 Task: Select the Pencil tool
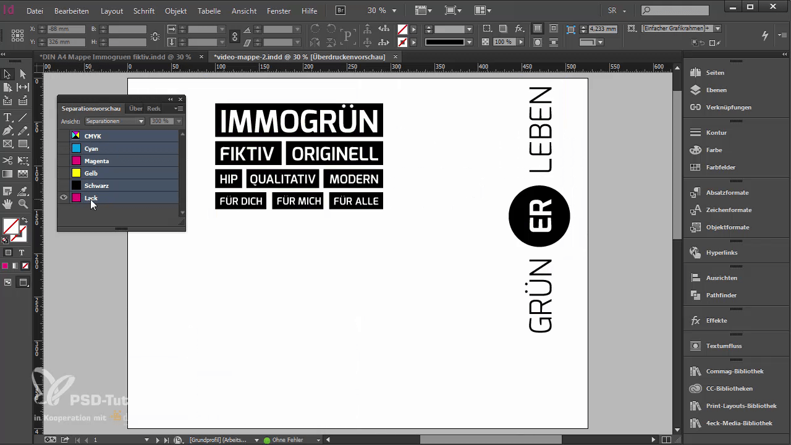coord(23,130)
